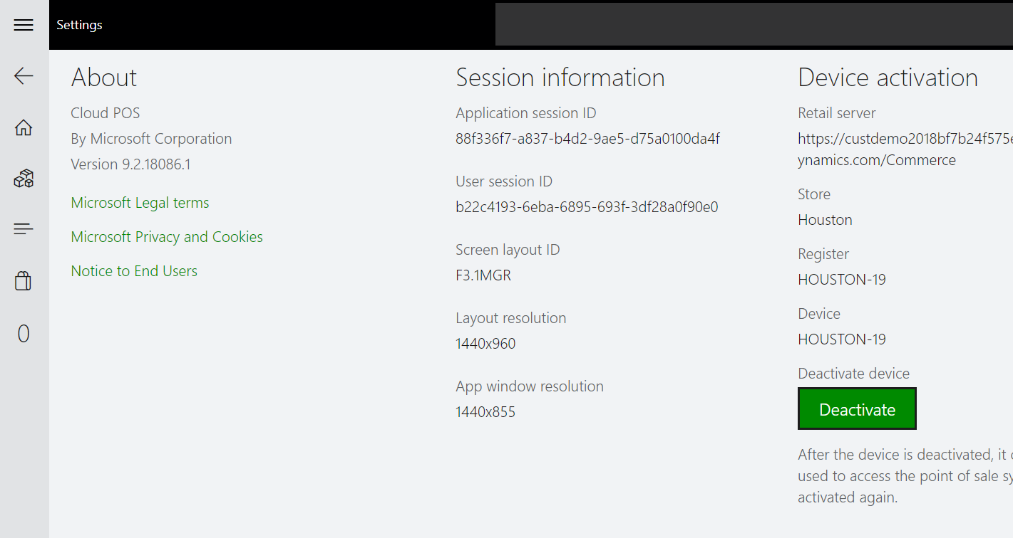Screen dimensions: 1013x538
Task: Click the Settings title in the header
Action: coord(79,24)
